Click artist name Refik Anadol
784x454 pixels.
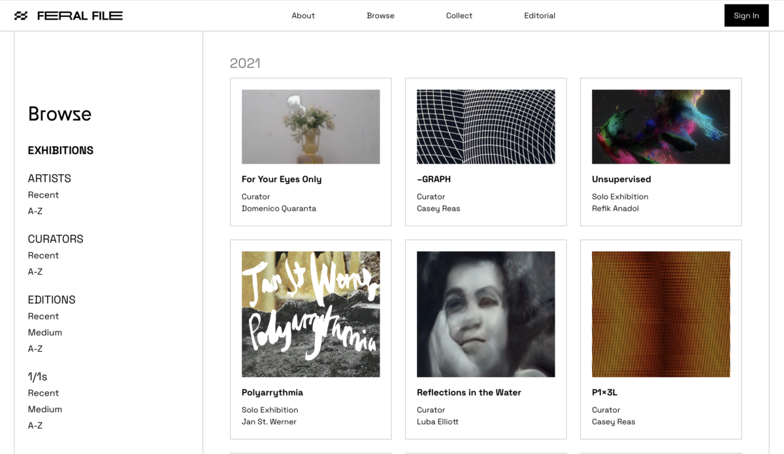coord(615,209)
